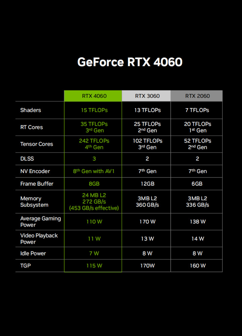Select the RTX 2060 column header
Viewport: 242px width, 336px height.
(197, 96)
